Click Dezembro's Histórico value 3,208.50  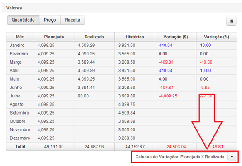point(126,138)
